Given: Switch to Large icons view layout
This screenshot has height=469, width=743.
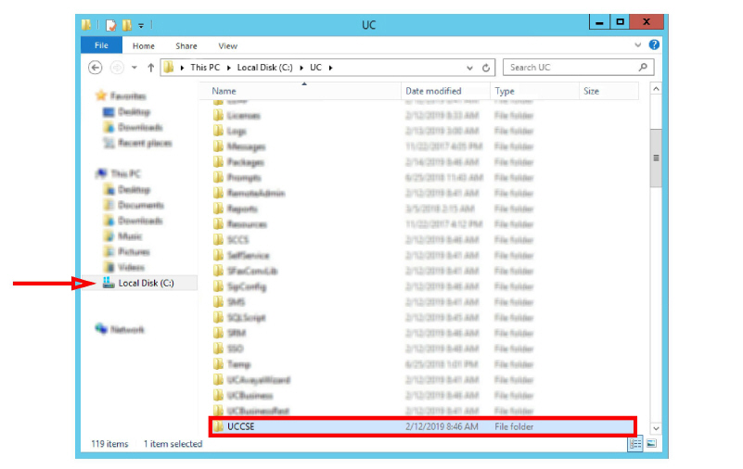Looking at the screenshot, I should [651, 444].
